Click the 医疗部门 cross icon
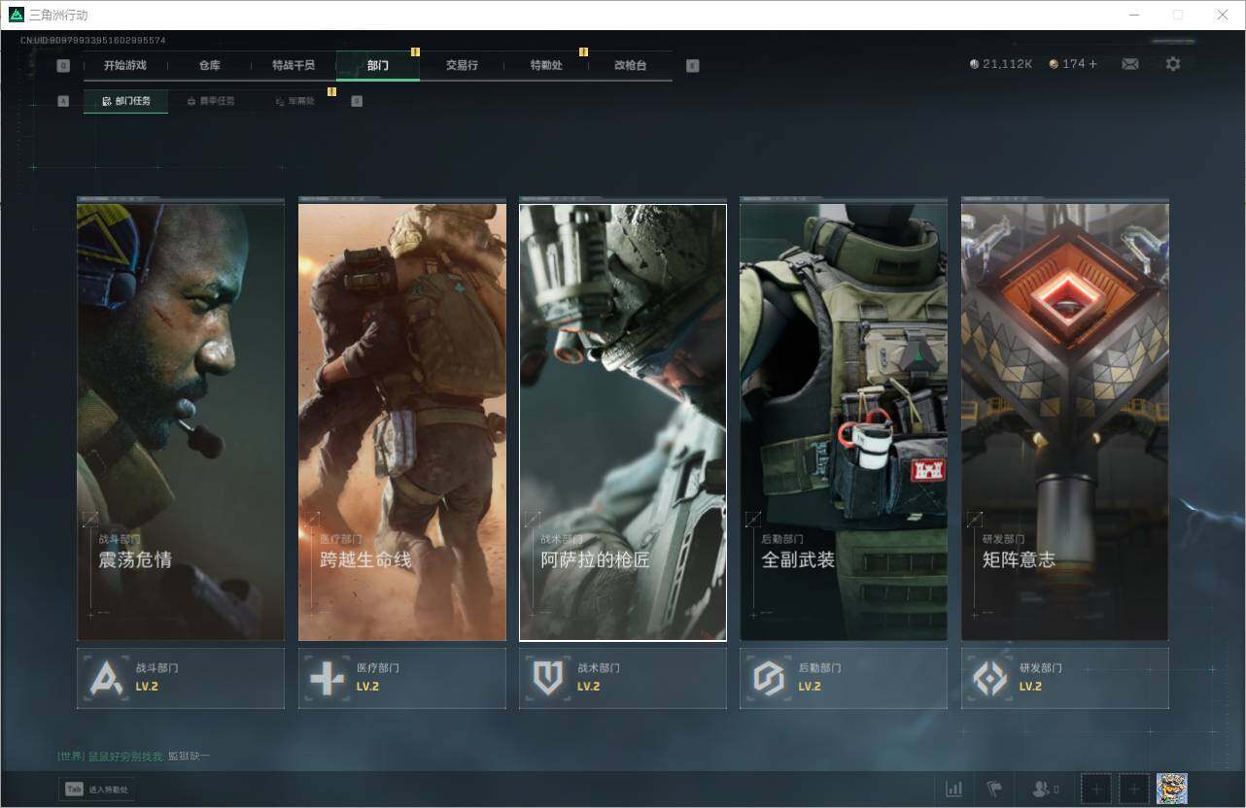 [327, 678]
